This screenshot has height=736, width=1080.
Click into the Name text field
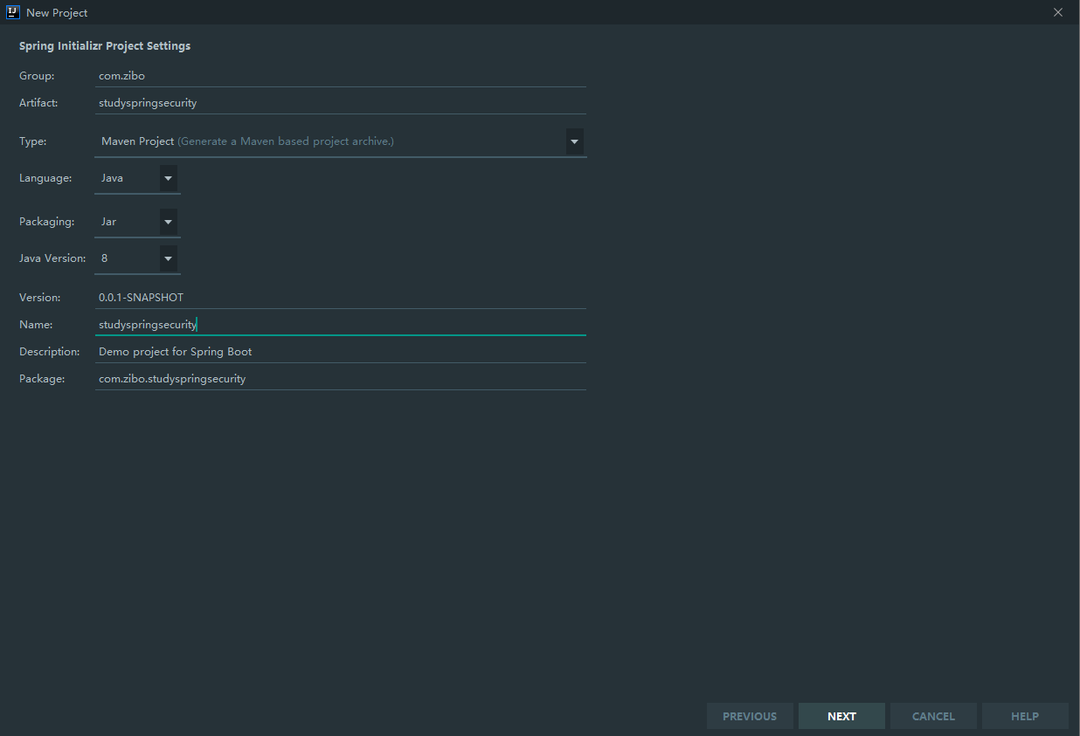341,325
